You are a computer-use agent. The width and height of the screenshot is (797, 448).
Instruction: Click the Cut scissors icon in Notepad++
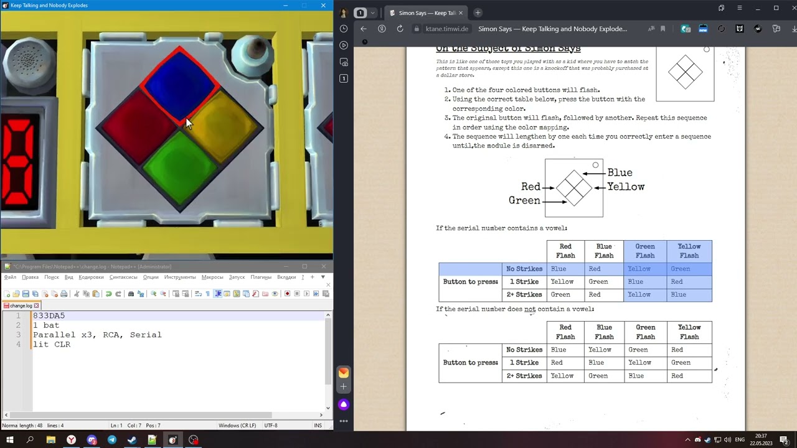pos(77,294)
